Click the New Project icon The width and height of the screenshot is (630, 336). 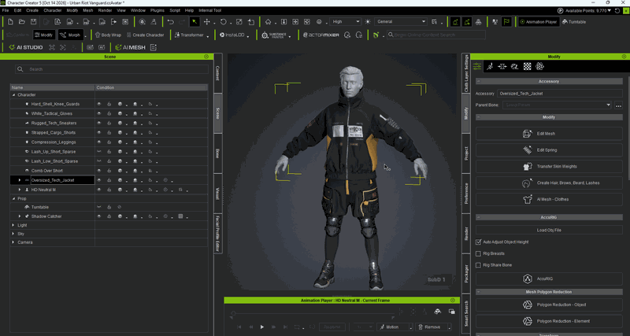(10, 22)
